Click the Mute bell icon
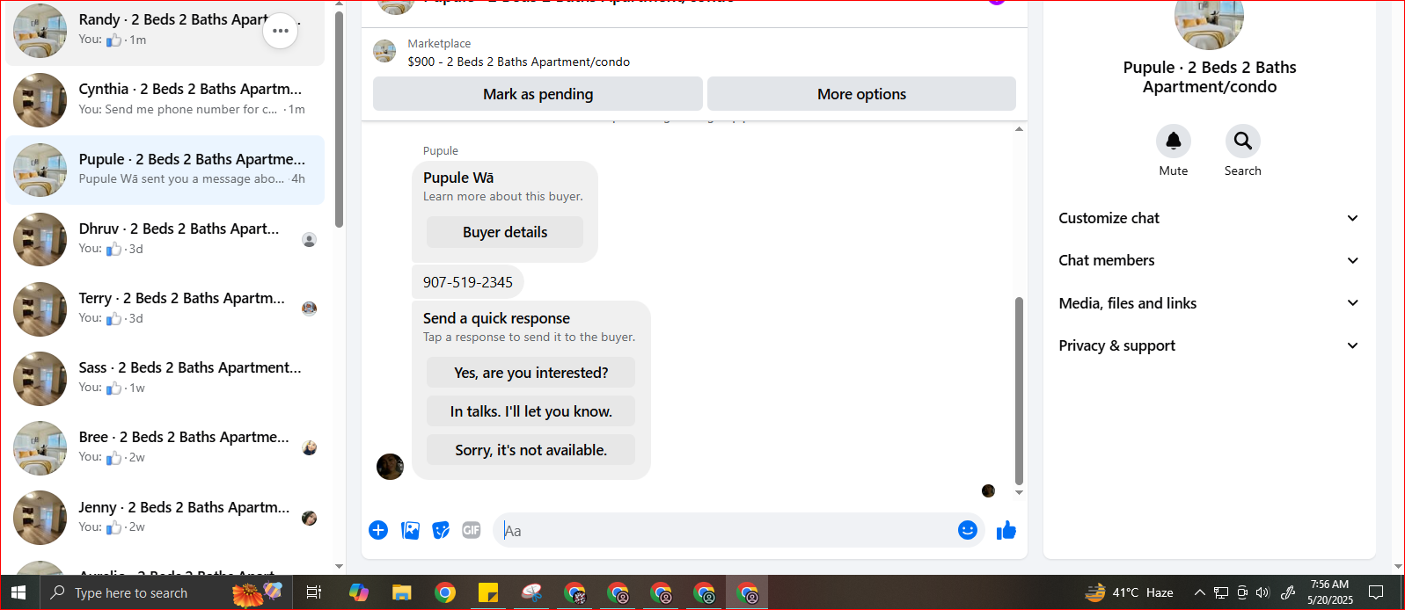 [1174, 141]
